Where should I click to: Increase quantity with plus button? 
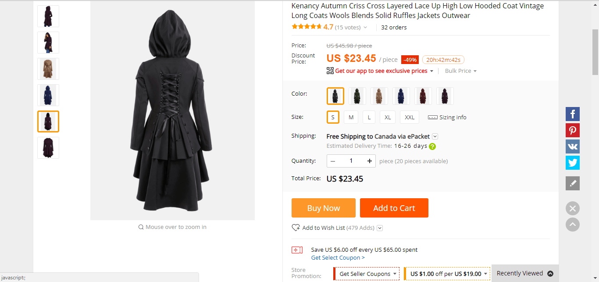[x=370, y=161]
